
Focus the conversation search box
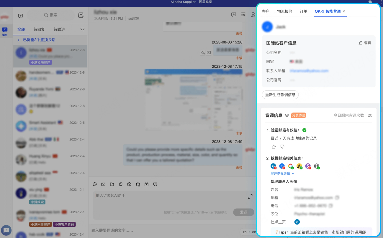click(51, 15)
